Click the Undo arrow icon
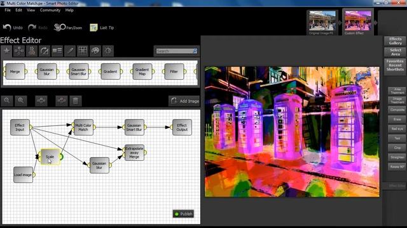 coord(7,27)
